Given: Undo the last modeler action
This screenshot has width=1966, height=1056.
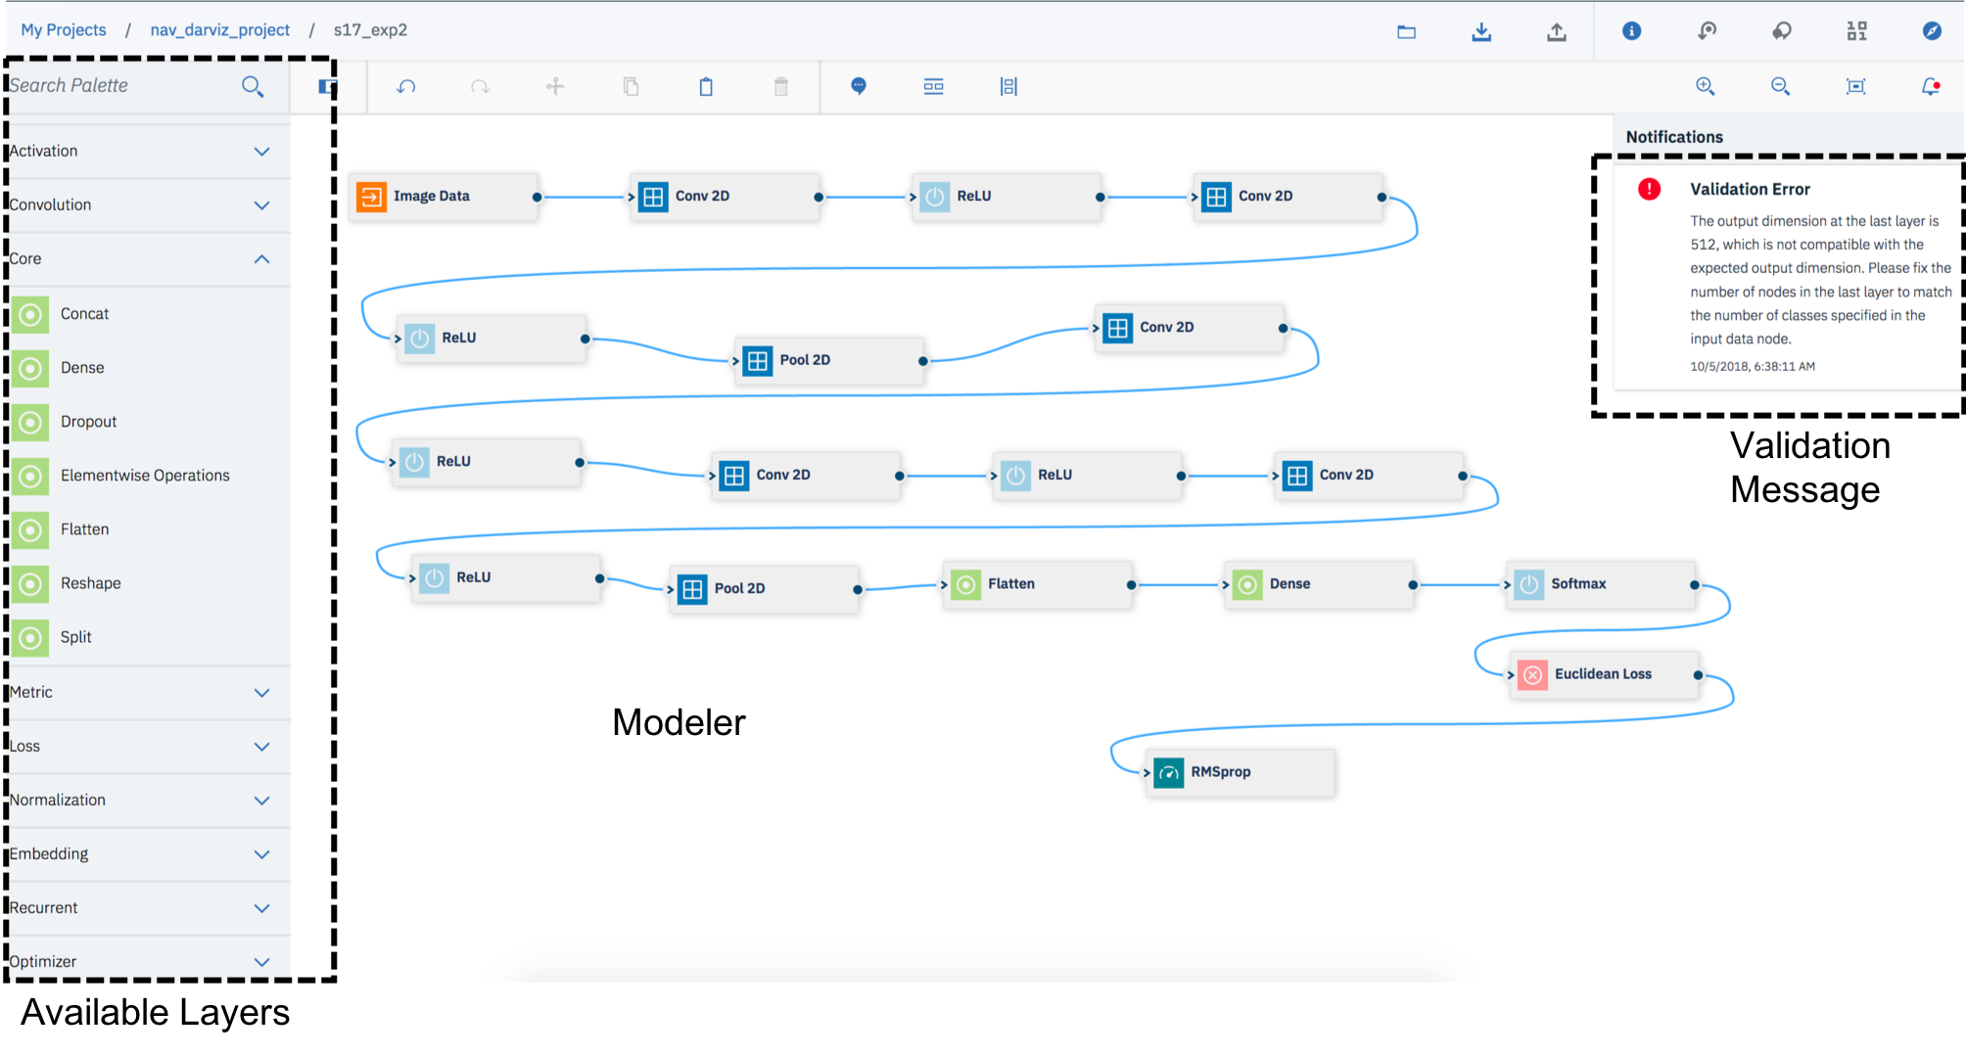Looking at the screenshot, I should [x=406, y=87].
